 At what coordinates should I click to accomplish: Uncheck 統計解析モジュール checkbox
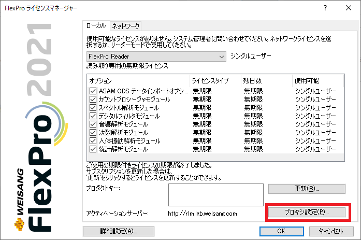pos(93,149)
